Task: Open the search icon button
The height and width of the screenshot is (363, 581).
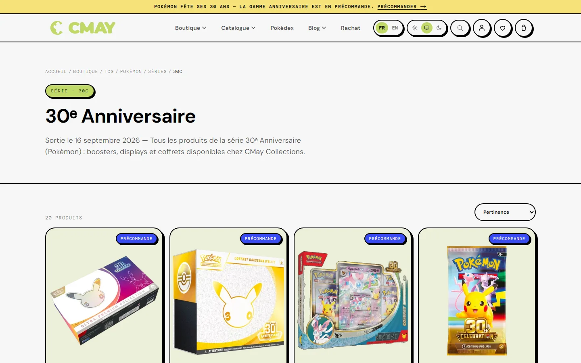Action: (x=460, y=28)
